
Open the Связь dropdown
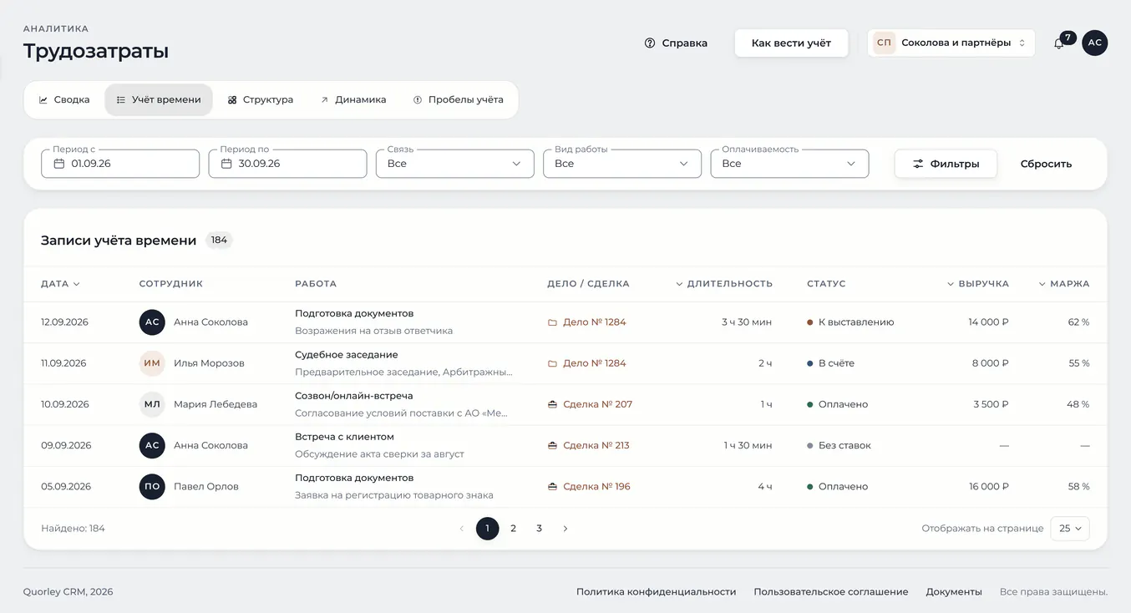[455, 164]
